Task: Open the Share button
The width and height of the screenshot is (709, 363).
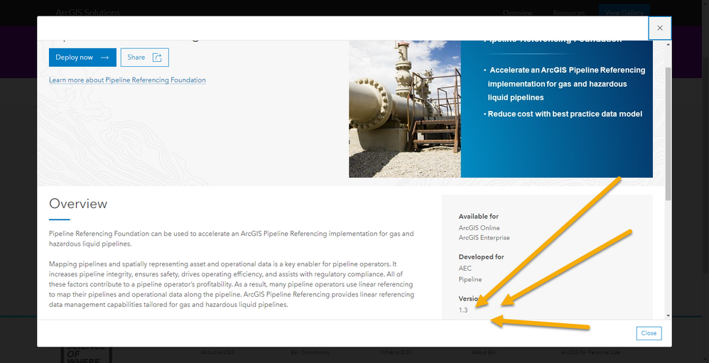Action: pyautogui.click(x=145, y=58)
